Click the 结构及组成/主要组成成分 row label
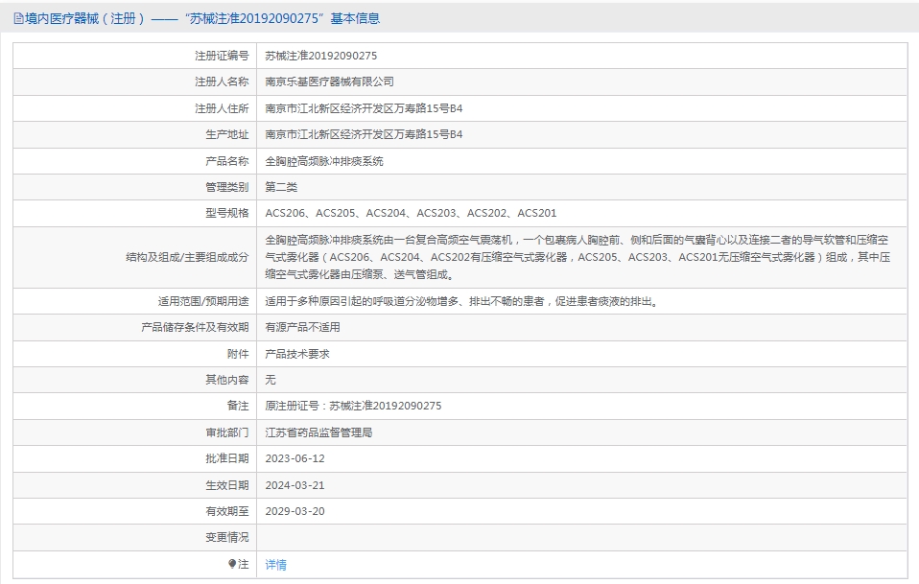 tap(187, 257)
